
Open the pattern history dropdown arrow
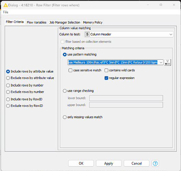click(161, 62)
